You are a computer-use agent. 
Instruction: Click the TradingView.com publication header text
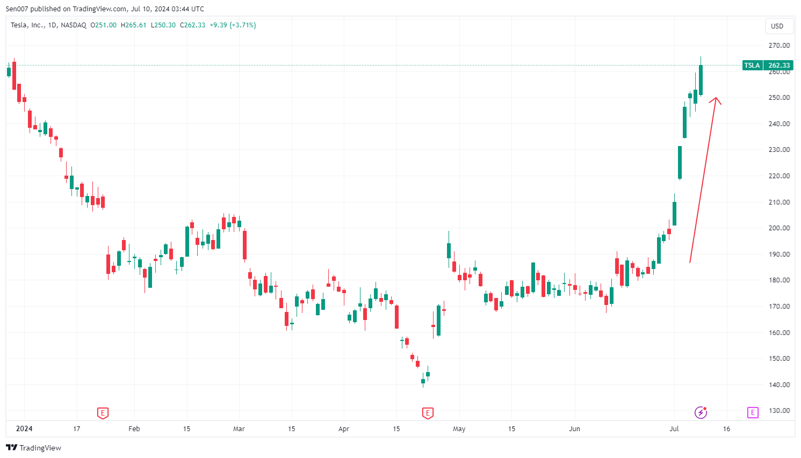click(105, 9)
